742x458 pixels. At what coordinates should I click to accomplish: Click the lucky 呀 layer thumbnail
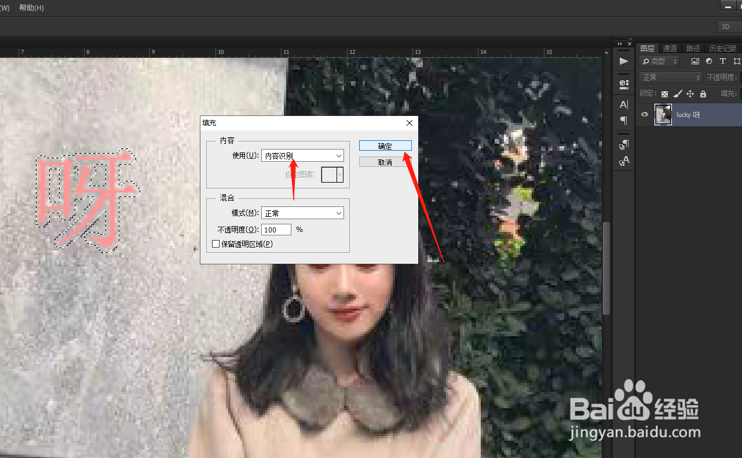tap(663, 115)
